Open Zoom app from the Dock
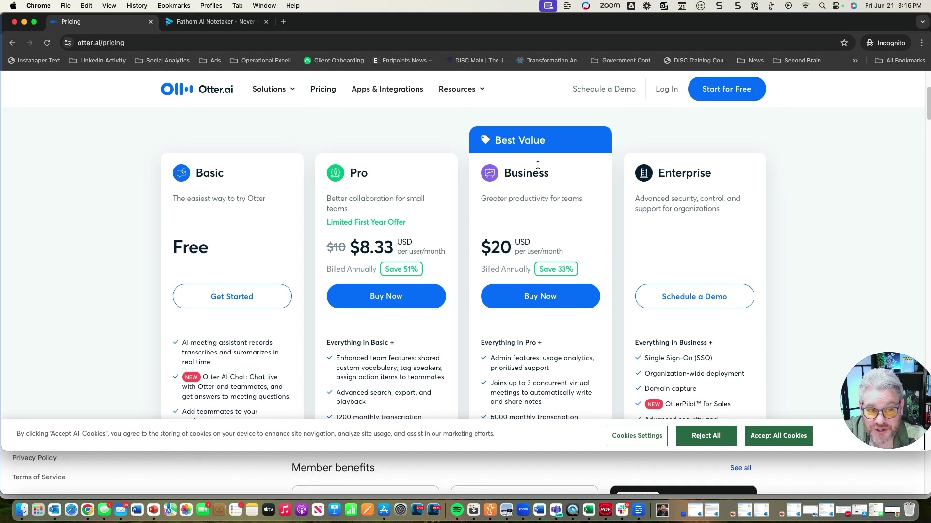The height and width of the screenshot is (523, 931). pyautogui.click(x=523, y=509)
